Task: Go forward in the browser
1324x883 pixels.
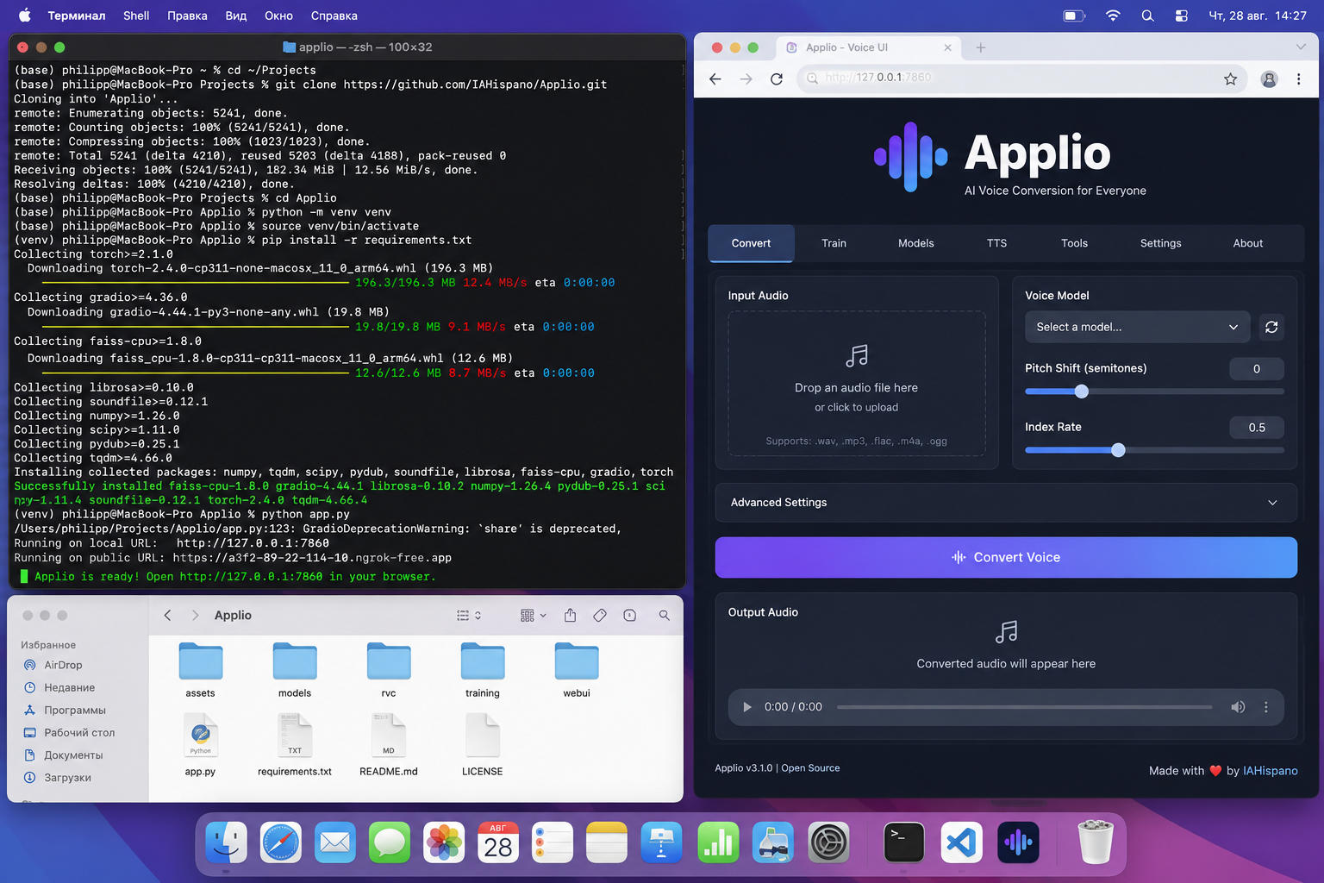Action: pyautogui.click(x=746, y=78)
